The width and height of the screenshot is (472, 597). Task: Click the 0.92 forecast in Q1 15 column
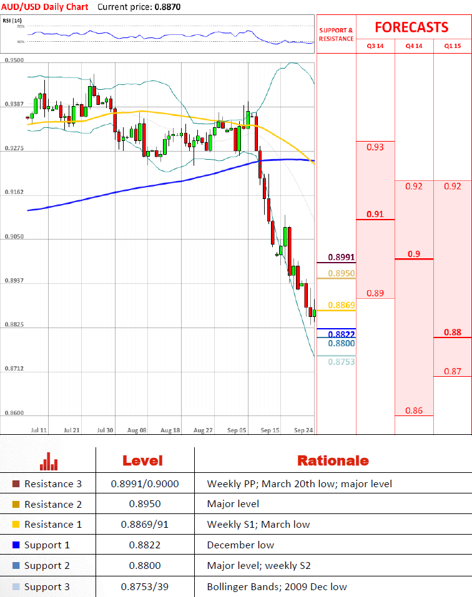(x=453, y=186)
